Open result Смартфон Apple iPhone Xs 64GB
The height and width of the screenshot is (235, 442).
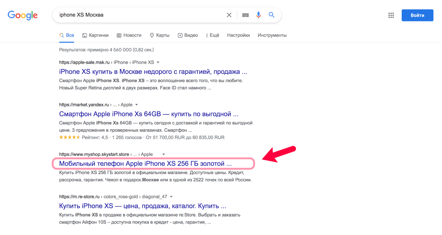coord(149,114)
